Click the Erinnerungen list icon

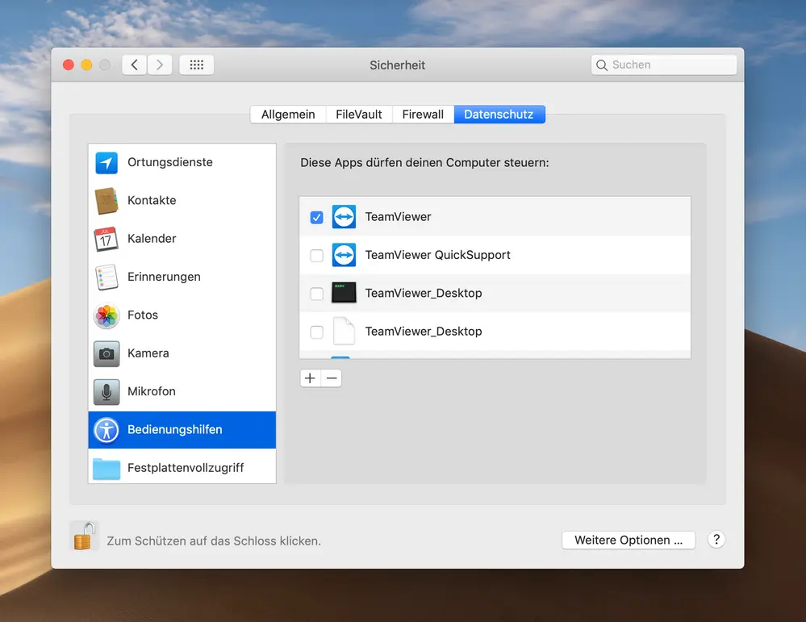tap(106, 277)
